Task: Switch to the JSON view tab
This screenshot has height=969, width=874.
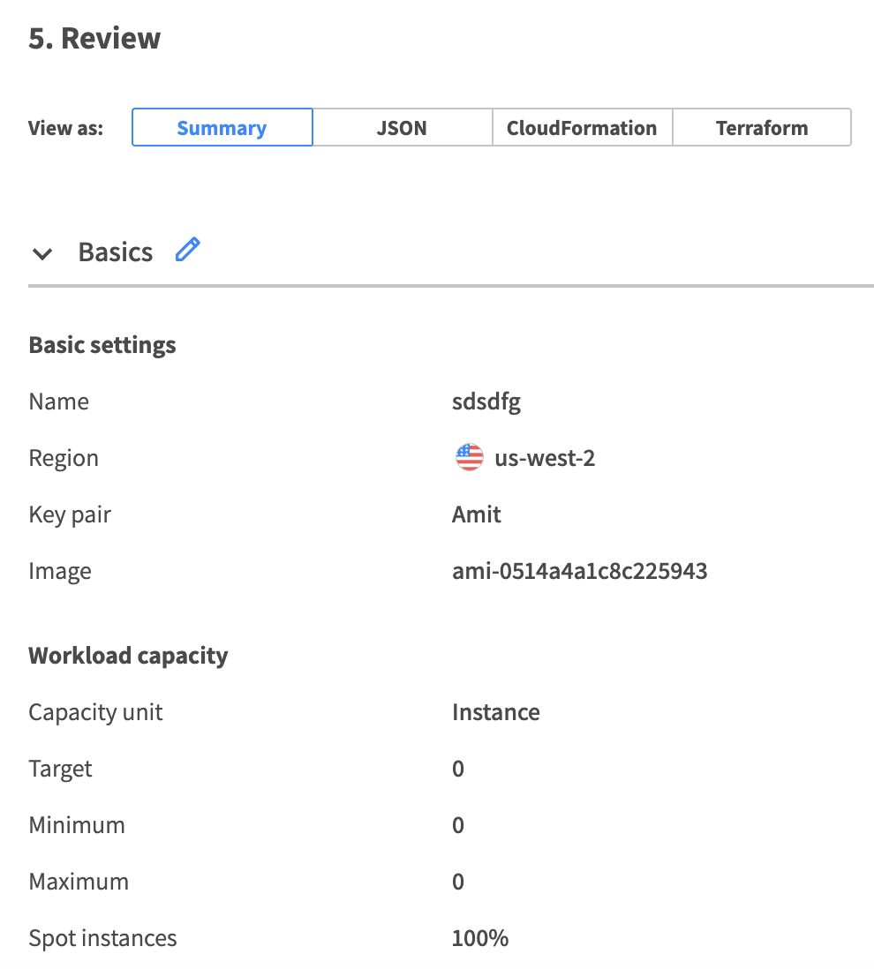Action: (402, 127)
